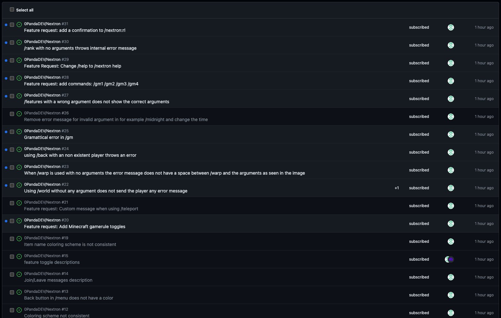Screen dimensions: 501x318
Task: Tick the Select all checkbox
Action: [12, 10]
